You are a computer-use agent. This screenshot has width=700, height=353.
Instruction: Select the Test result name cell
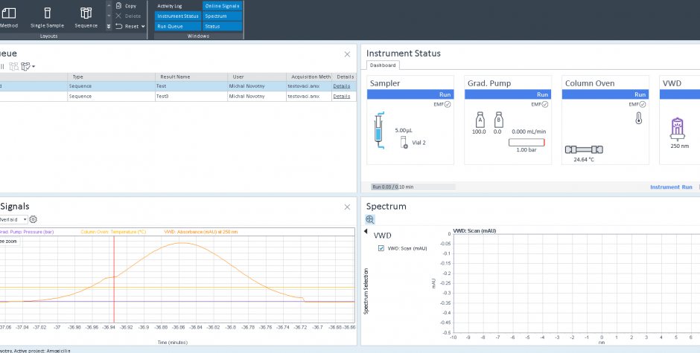pos(191,86)
